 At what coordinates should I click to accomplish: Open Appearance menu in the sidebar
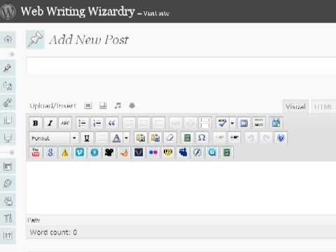(8, 167)
